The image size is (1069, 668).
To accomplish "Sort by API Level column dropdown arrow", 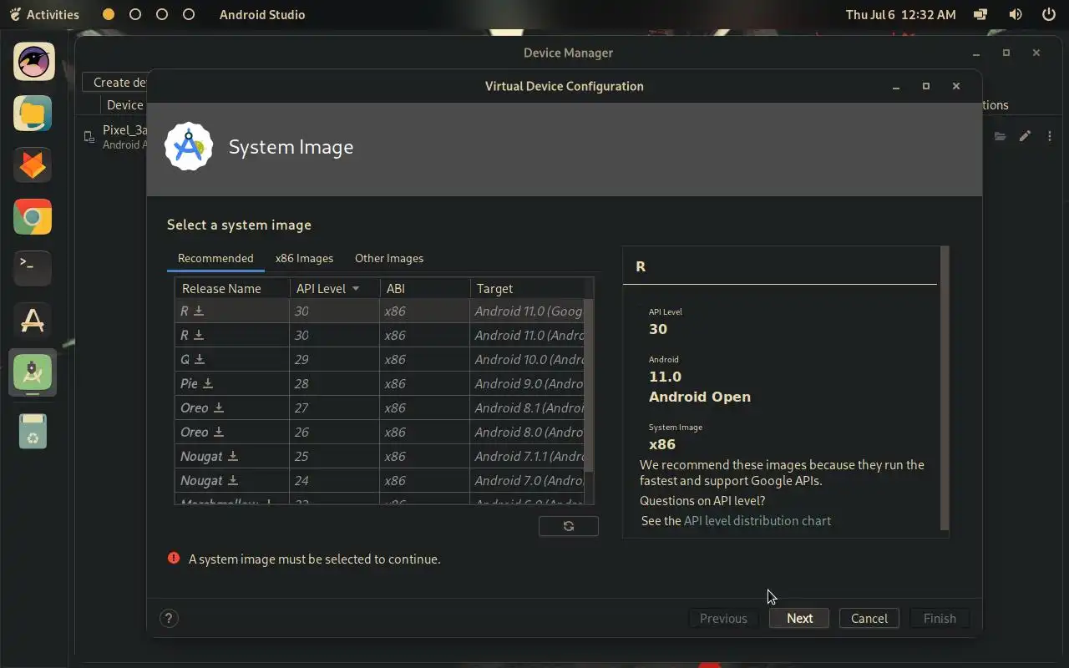I will click(356, 288).
